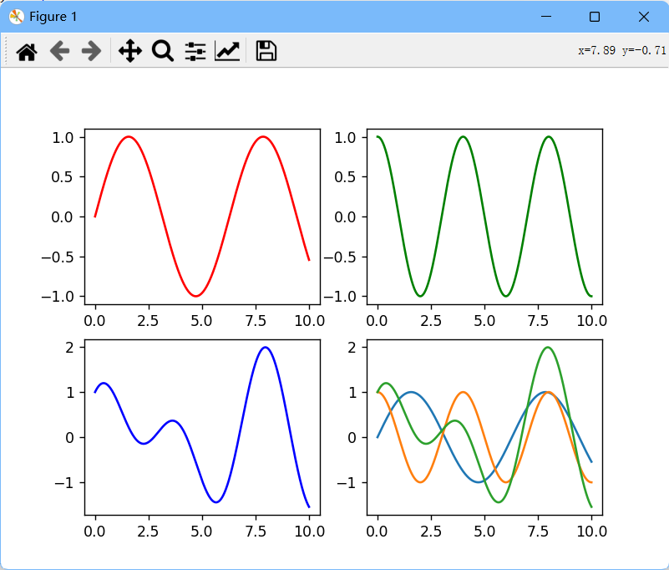Reset the view with the Home icon
Image resolution: width=669 pixels, height=570 pixels.
coord(27,52)
